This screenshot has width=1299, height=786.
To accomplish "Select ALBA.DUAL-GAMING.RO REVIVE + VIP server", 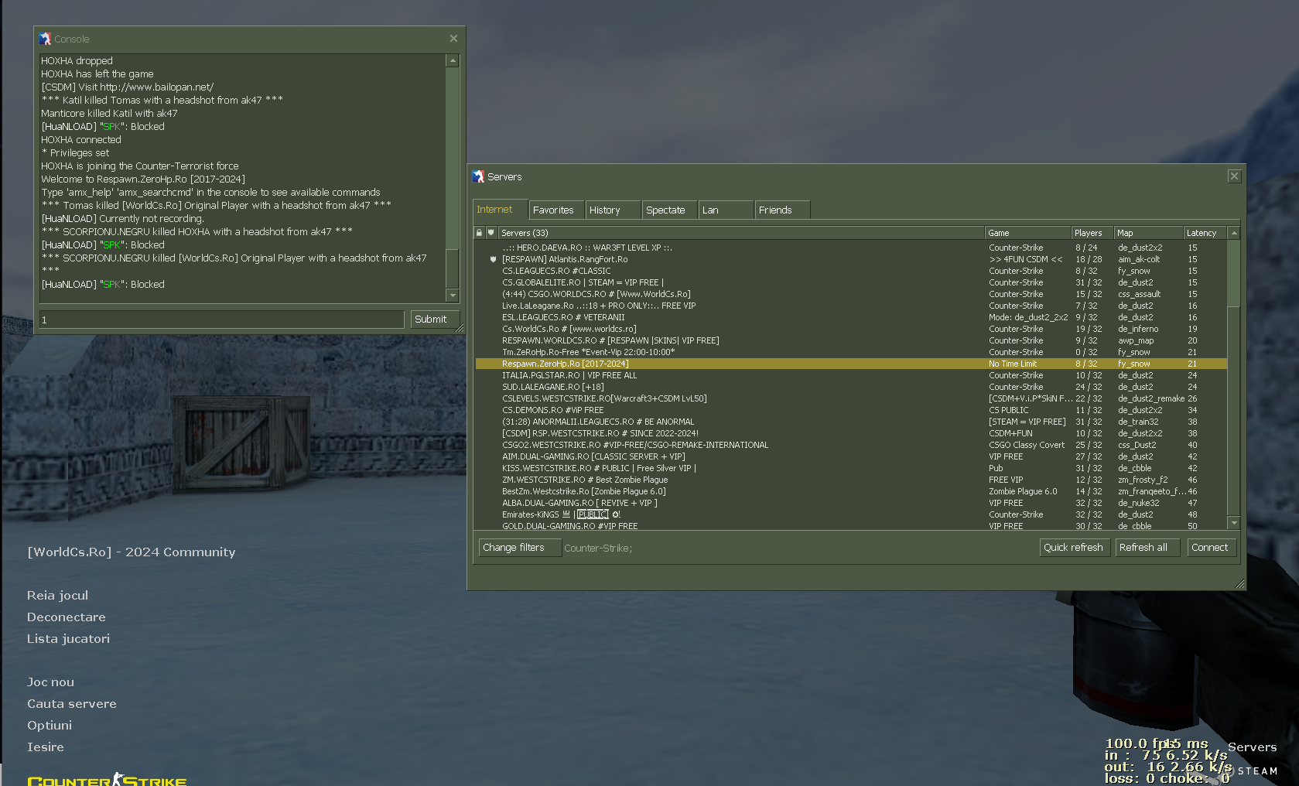I will pyautogui.click(x=851, y=503).
